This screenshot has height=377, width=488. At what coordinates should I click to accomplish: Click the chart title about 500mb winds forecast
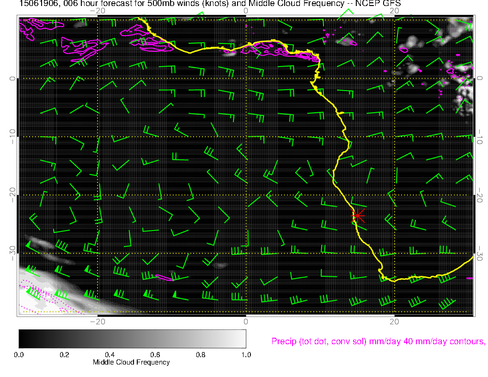click(210, 4)
